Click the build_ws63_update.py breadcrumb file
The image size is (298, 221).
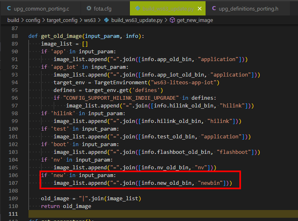pyautogui.click(x=137, y=20)
